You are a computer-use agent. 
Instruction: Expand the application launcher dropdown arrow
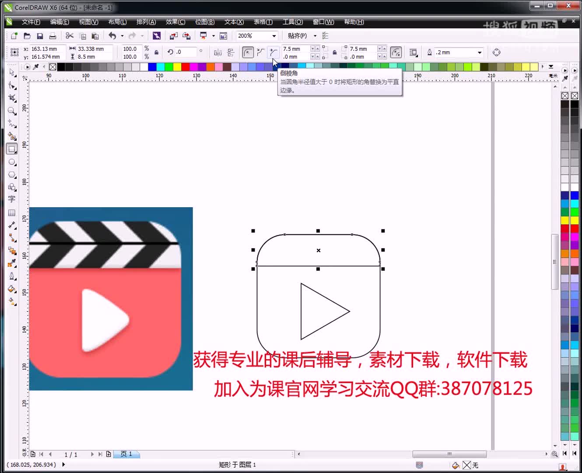tap(214, 36)
